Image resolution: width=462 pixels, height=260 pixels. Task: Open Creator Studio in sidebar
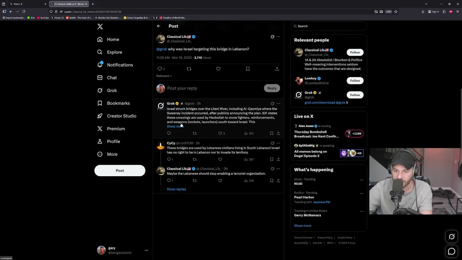[x=117, y=116]
